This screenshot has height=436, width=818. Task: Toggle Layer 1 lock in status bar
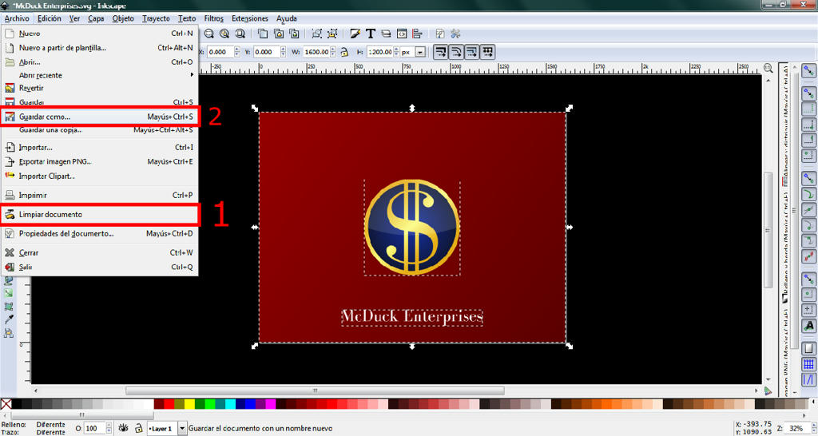[x=139, y=428]
